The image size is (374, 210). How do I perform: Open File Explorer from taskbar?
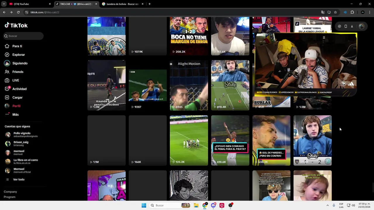[196, 205]
